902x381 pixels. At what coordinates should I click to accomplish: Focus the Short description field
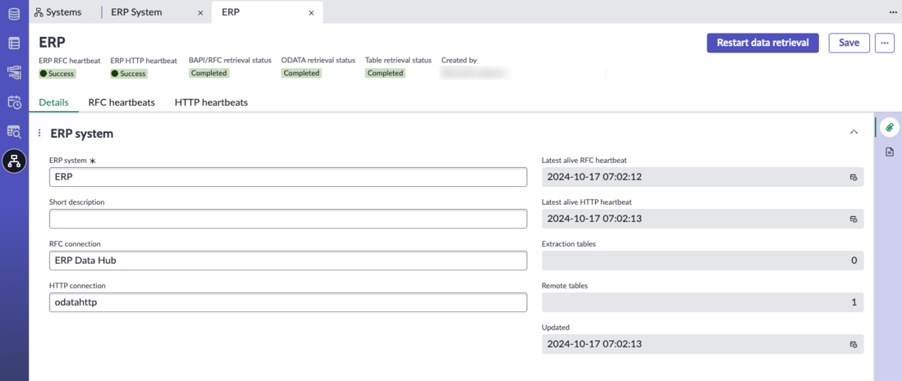[288, 219]
